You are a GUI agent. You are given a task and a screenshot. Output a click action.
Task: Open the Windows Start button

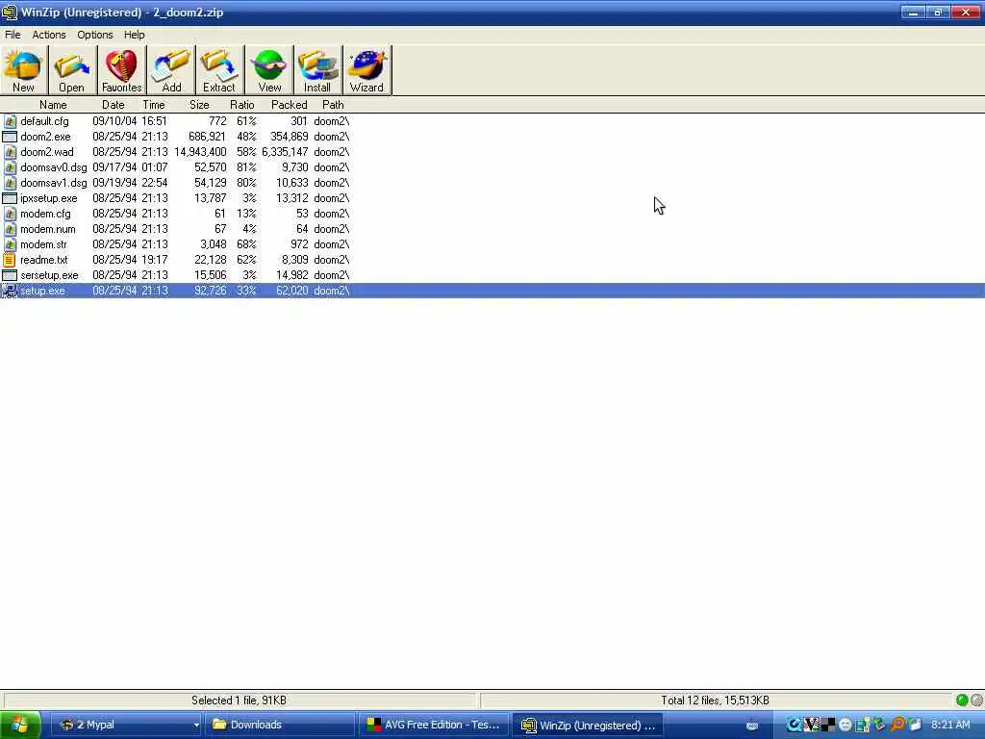pyautogui.click(x=21, y=726)
